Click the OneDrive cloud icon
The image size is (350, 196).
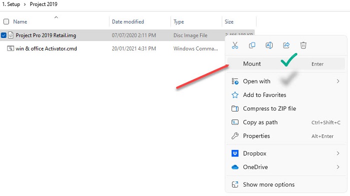pos(235,167)
